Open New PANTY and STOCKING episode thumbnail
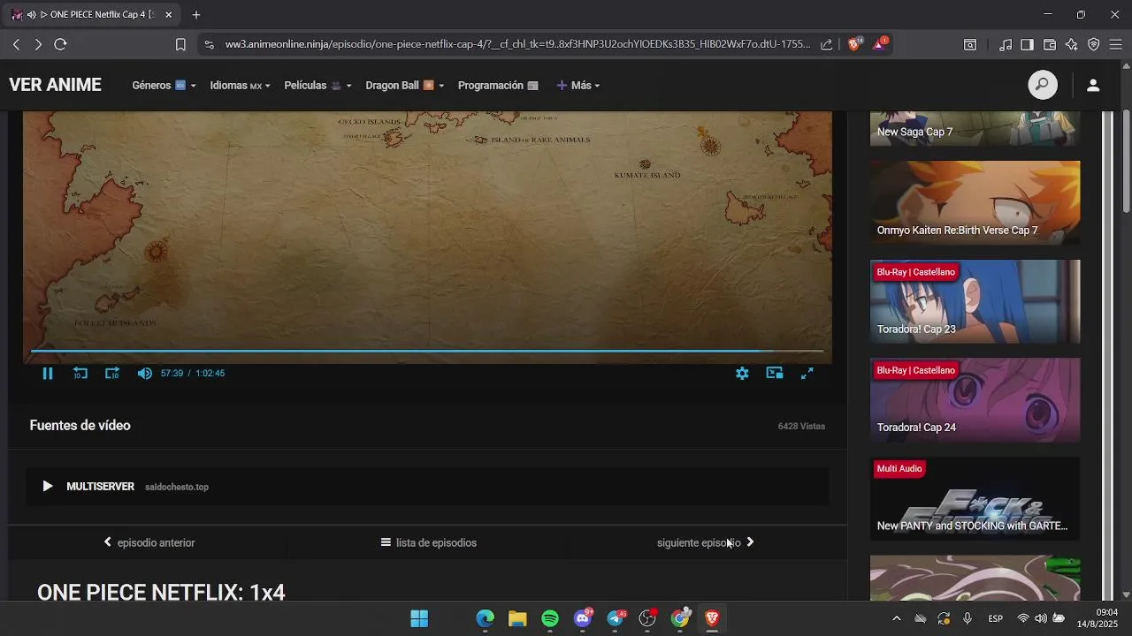This screenshot has height=636, width=1132. (x=975, y=498)
